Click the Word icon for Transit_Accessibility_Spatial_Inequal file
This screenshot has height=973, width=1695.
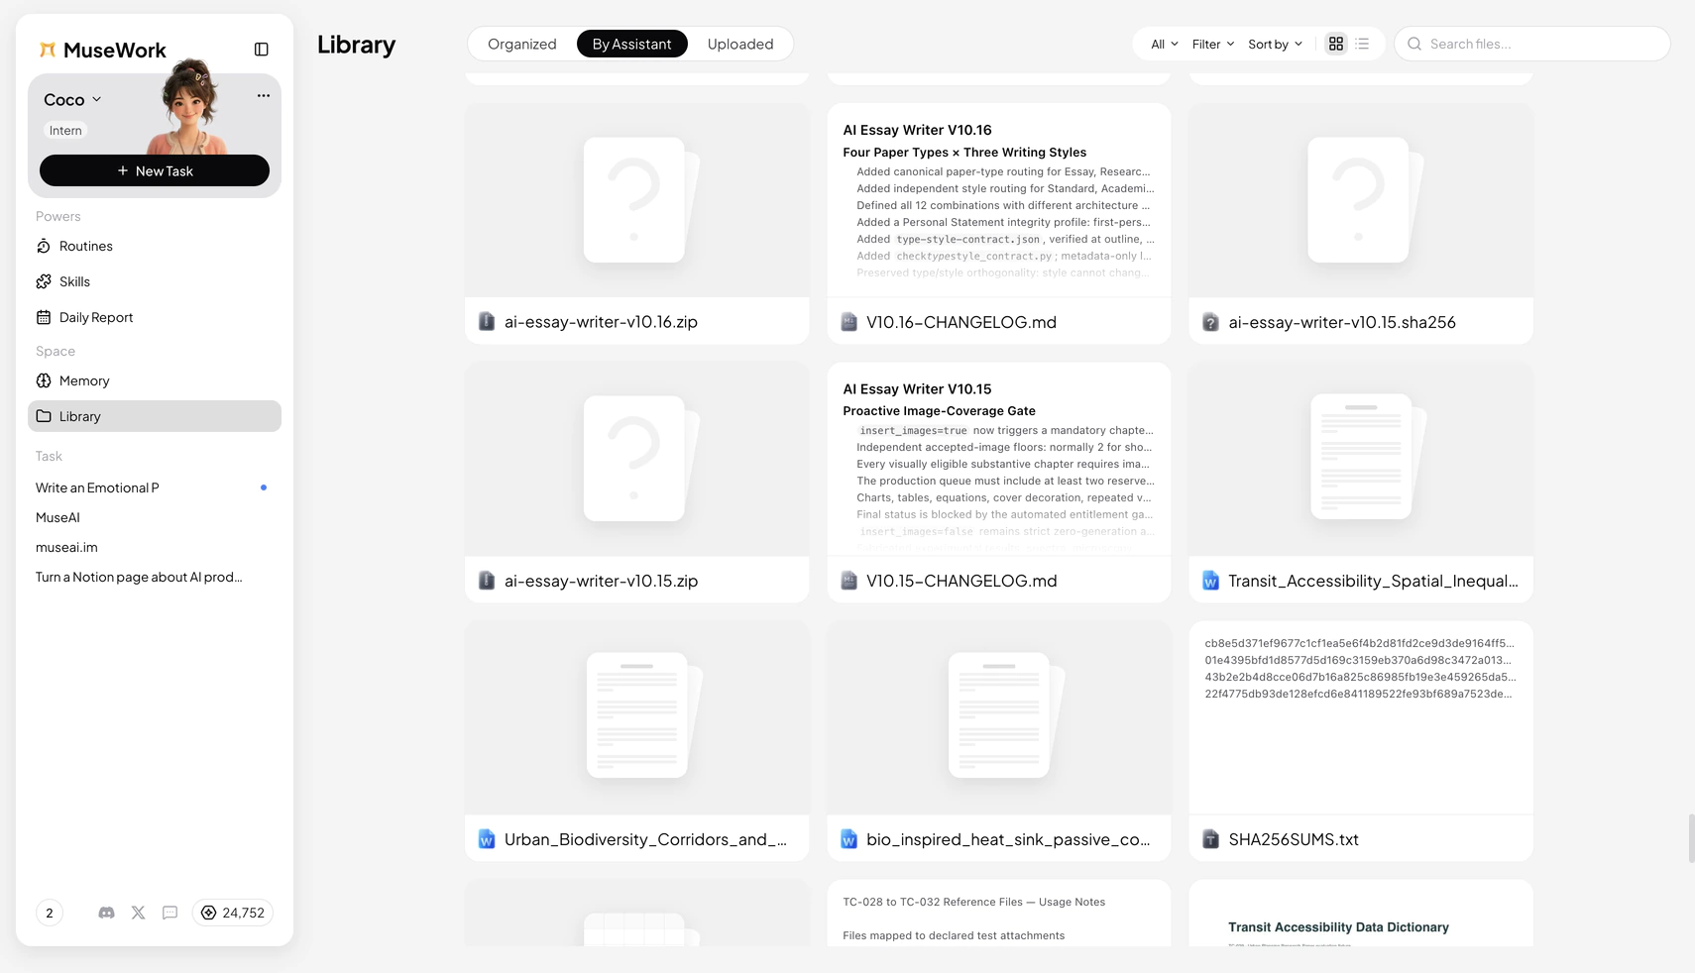[x=1210, y=581]
